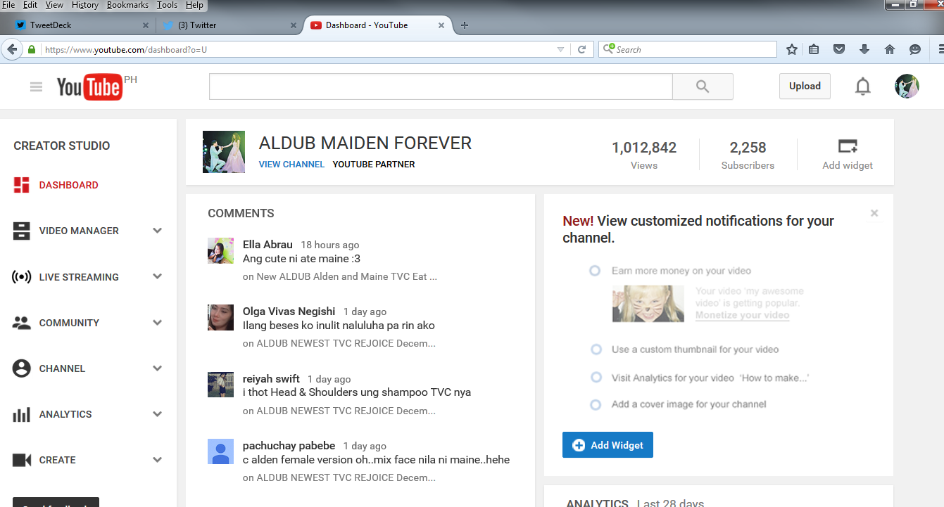The image size is (944, 507).
Task: Open the History menu
Action: tap(85, 5)
